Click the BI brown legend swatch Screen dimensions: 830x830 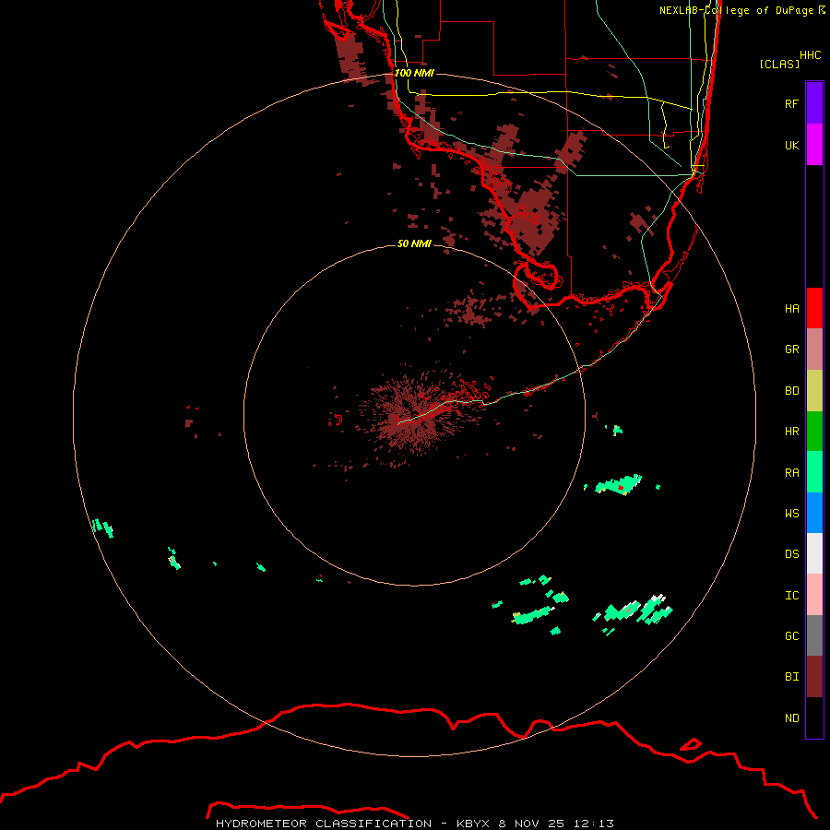click(814, 677)
